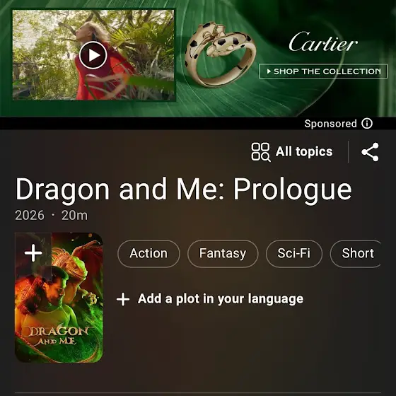Tap the 2026 release year
This screenshot has height=396, width=396.
[x=30, y=216]
